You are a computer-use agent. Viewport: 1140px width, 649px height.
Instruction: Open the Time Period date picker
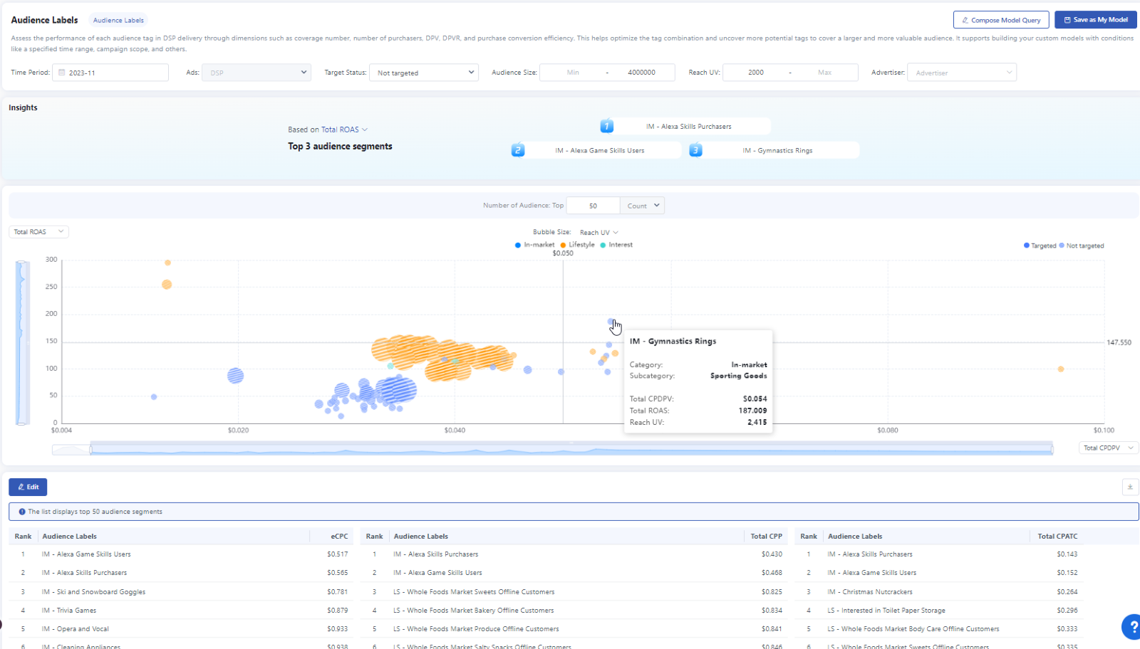coord(110,73)
